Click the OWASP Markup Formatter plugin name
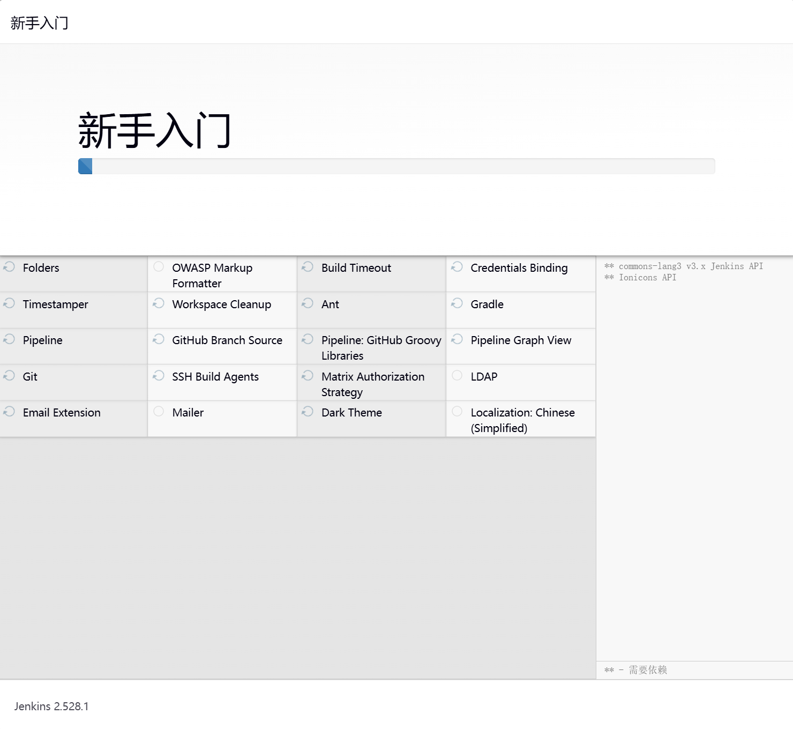Image resolution: width=793 pixels, height=729 pixels. (212, 276)
